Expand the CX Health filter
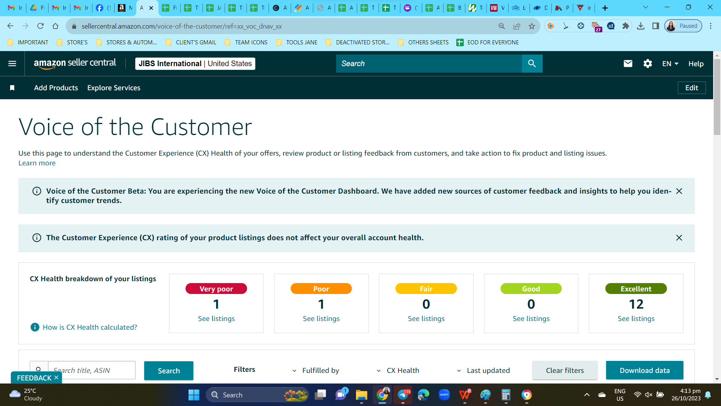The width and height of the screenshot is (721, 406). [398, 371]
